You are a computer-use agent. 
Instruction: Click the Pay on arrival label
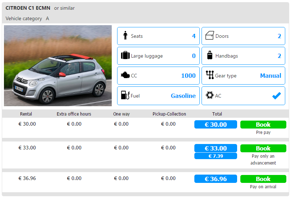coord(263,186)
